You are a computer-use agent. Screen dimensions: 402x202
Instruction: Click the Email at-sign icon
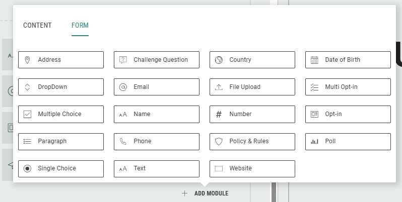coord(123,87)
